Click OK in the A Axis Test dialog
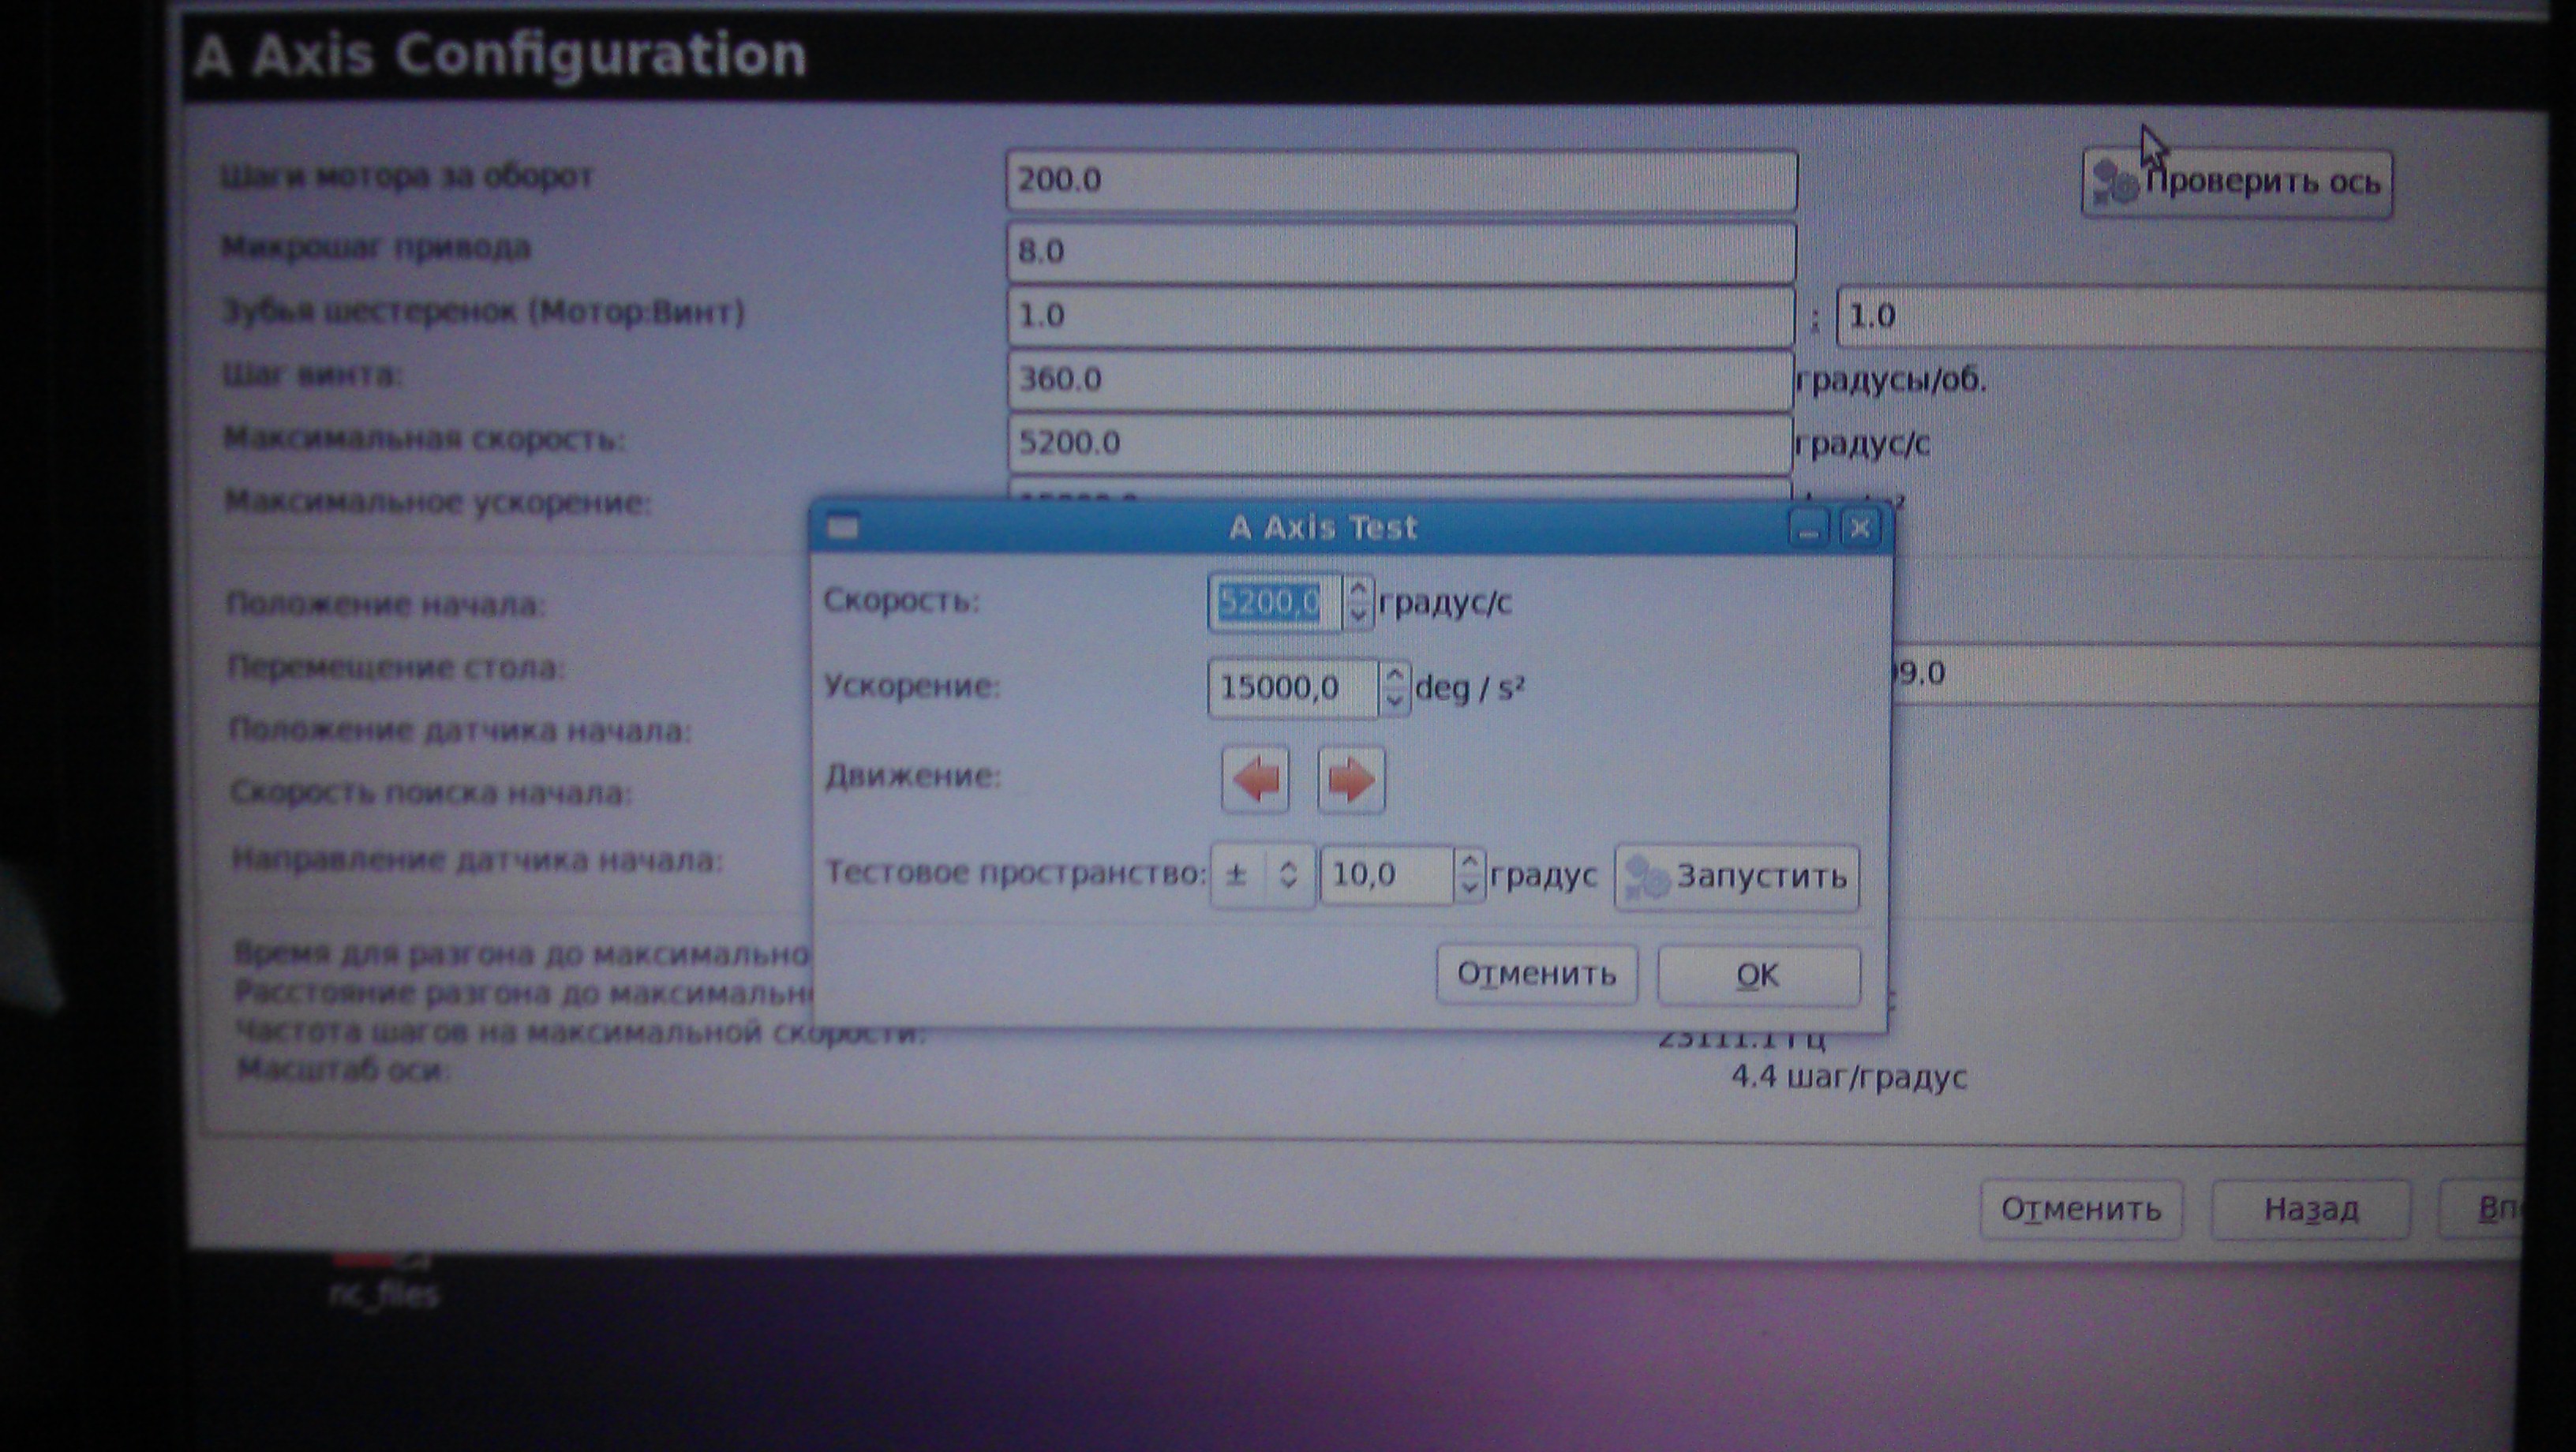Image resolution: width=2576 pixels, height=1452 pixels. click(1758, 975)
